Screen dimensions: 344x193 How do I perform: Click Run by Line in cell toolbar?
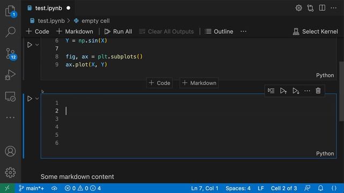point(271,91)
